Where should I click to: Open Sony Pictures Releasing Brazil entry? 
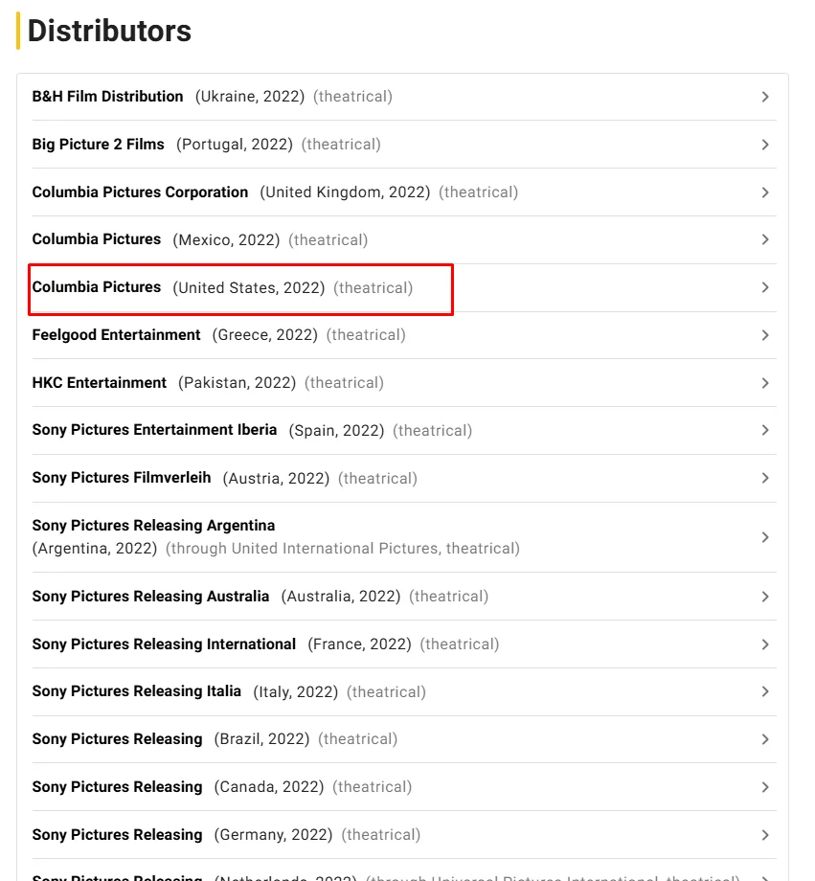click(117, 739)
